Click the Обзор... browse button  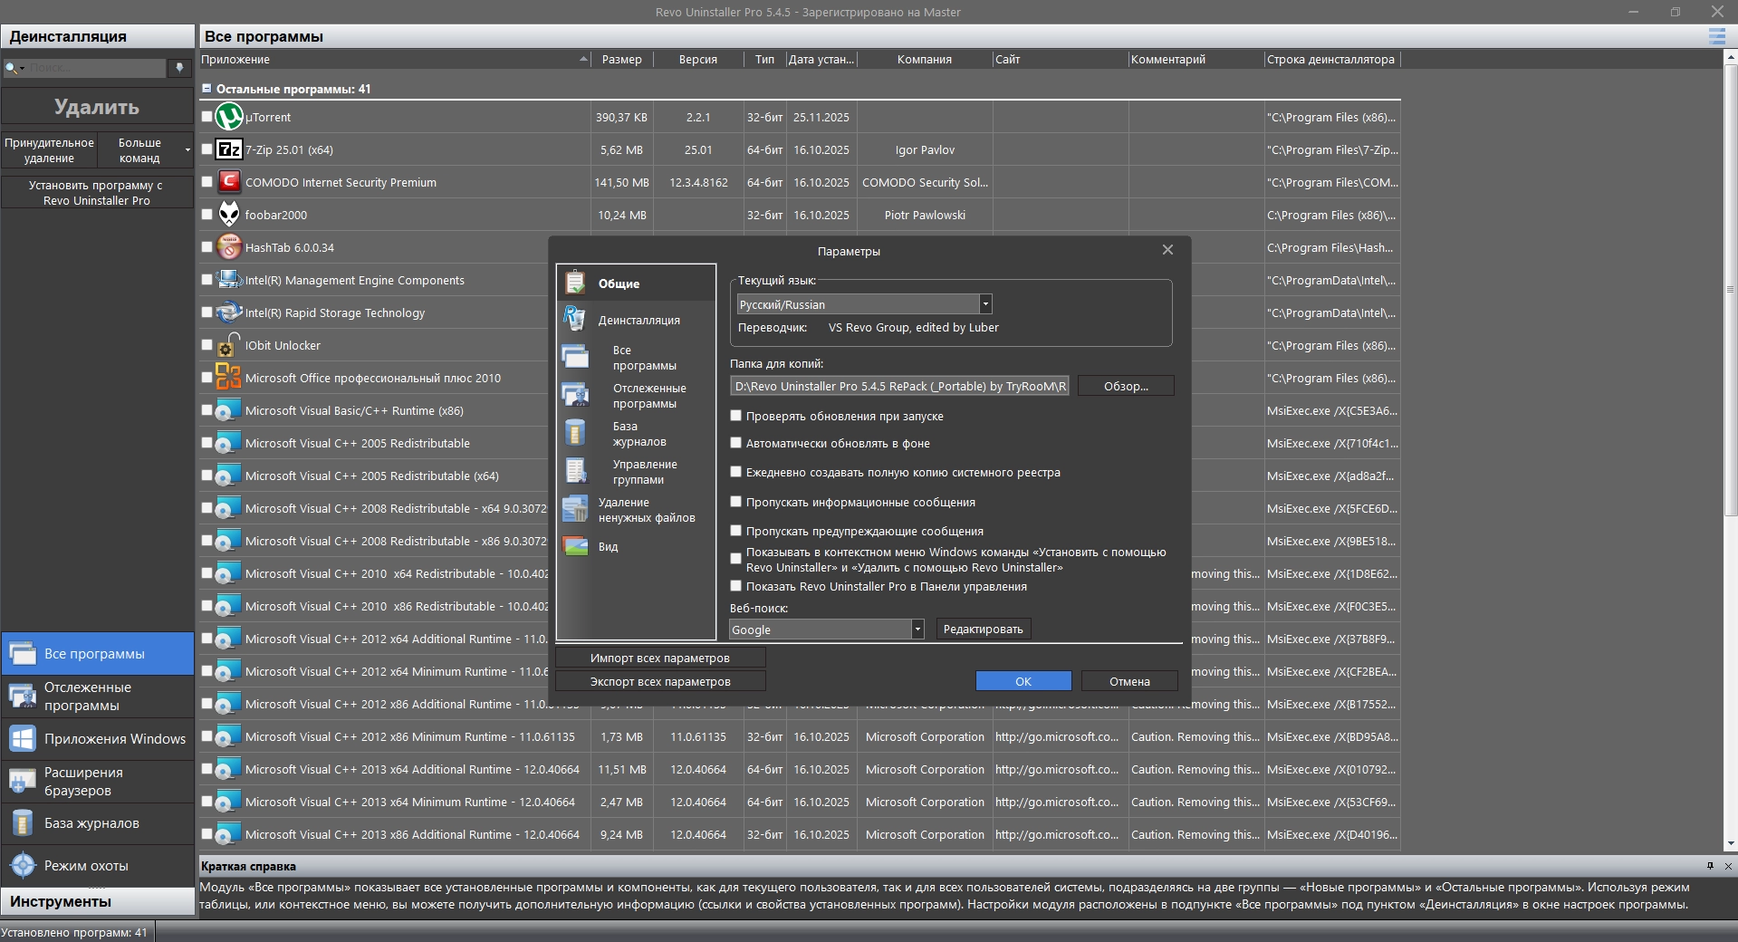coord(1126,386)
